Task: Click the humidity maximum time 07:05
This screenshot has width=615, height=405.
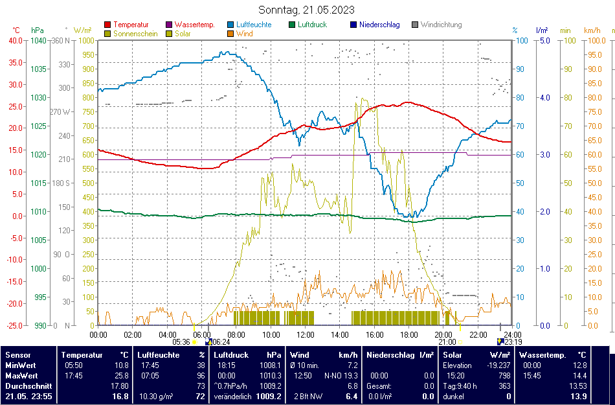Action: click(x=150, y=376)
